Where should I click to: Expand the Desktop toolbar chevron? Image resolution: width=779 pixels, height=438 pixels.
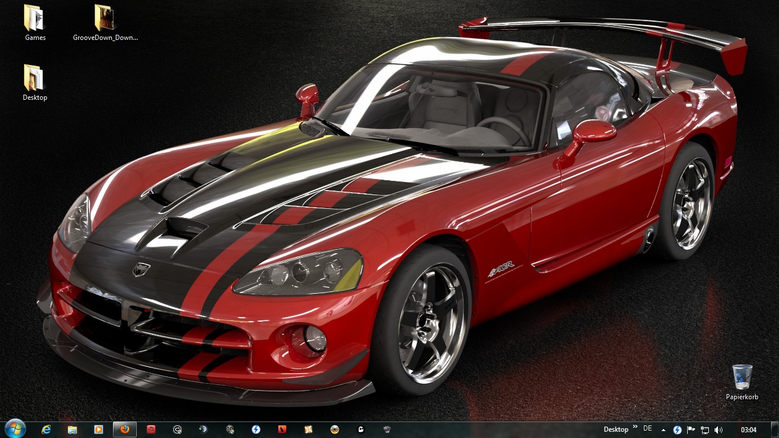[635, 428]
